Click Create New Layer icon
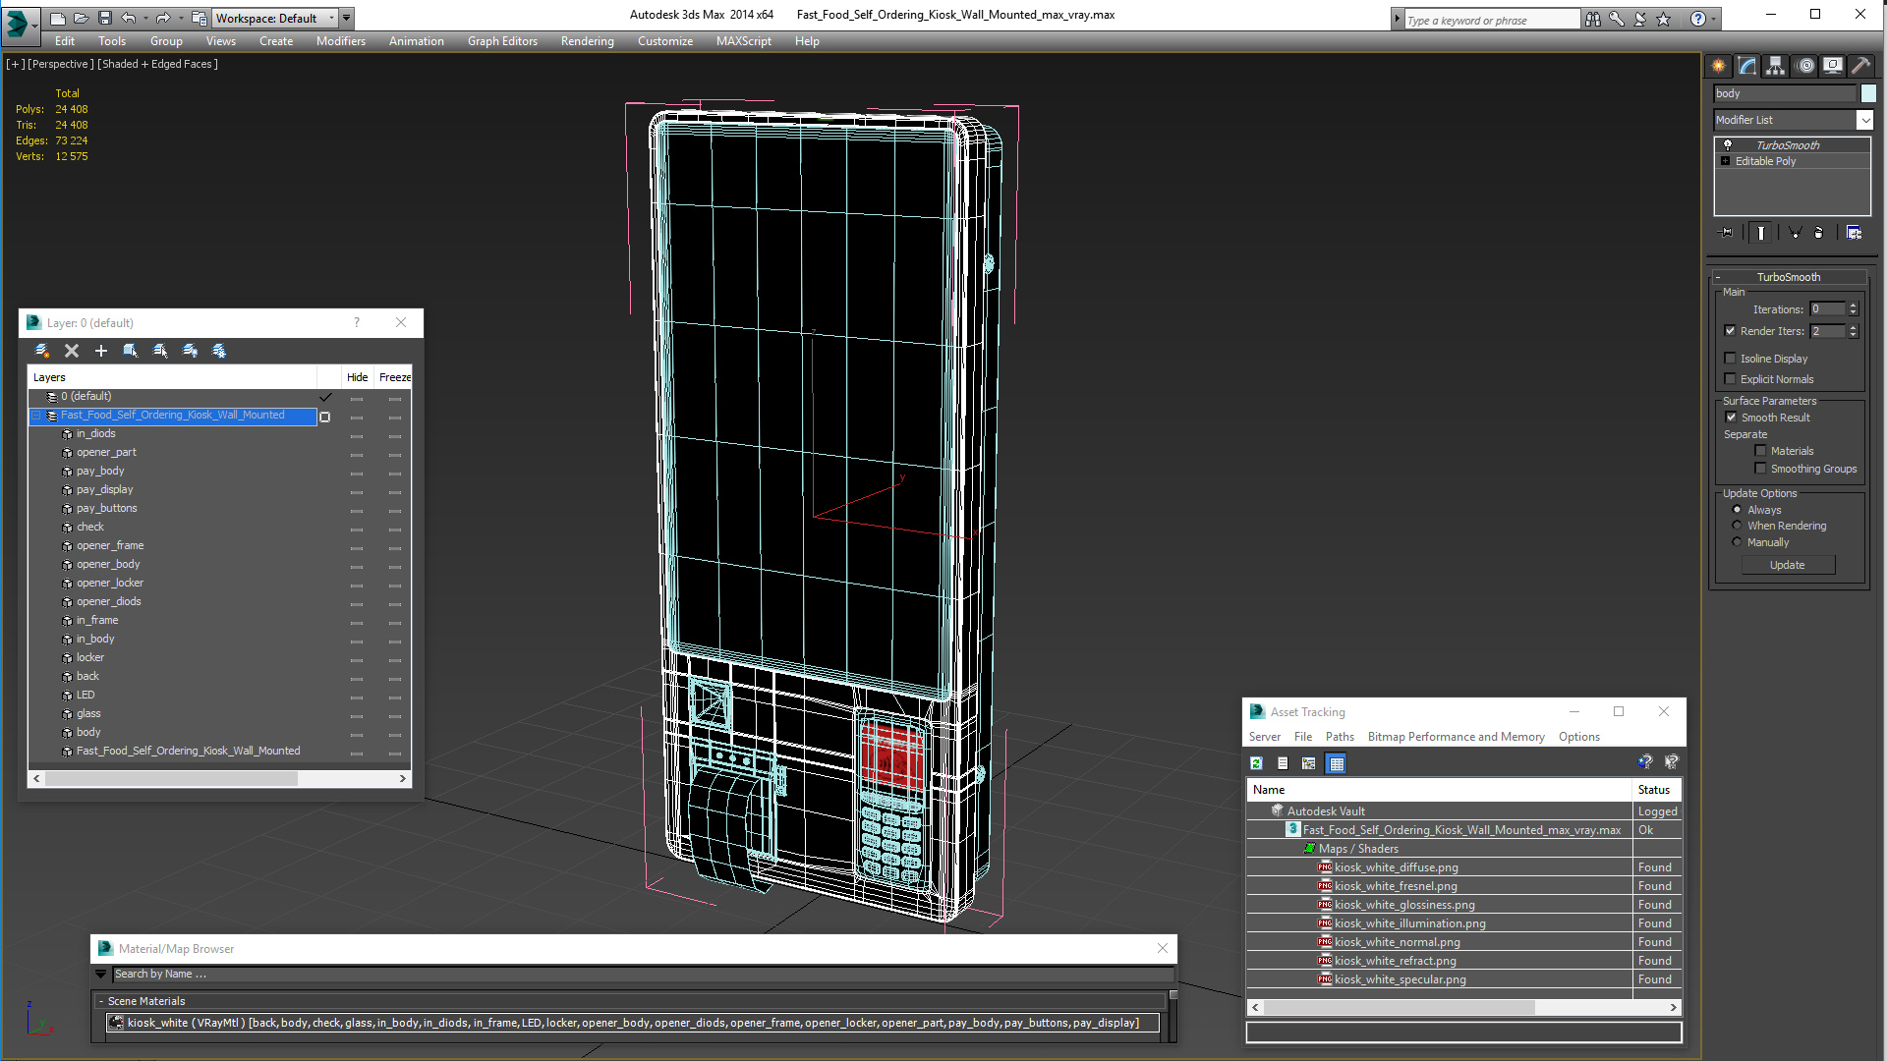1887x1061 pixels. 42,351
